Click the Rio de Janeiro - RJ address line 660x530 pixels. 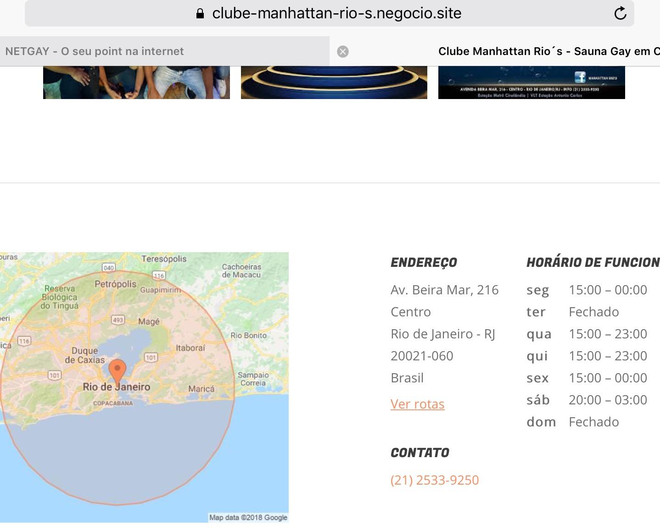pyautogui.click(x=442, y=334)
